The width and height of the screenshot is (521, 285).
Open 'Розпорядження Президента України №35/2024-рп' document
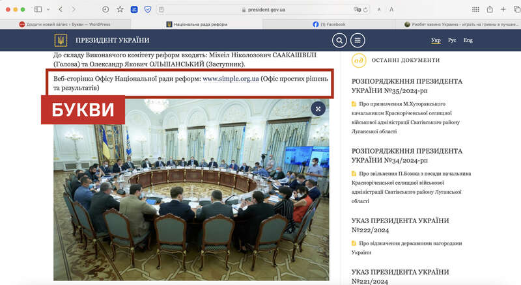(407, 87)
